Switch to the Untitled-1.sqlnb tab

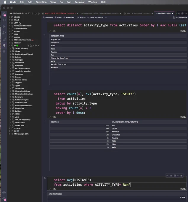pyautogui.click(x=165, y=13)
